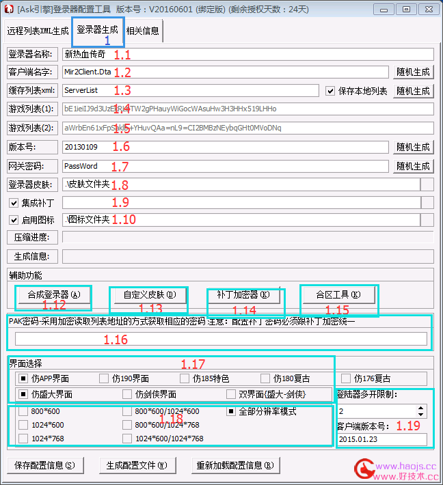Click the 游戏列表(2) text field

point(247,128)
